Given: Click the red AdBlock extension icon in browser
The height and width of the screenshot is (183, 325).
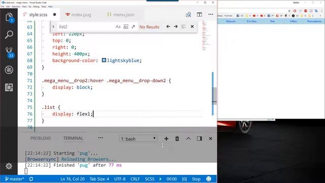Looking at the screenshot, I should coord(306,11).
